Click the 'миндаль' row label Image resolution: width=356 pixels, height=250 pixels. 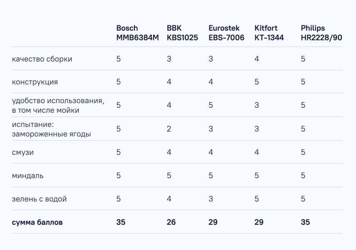[x=28, y=176]
